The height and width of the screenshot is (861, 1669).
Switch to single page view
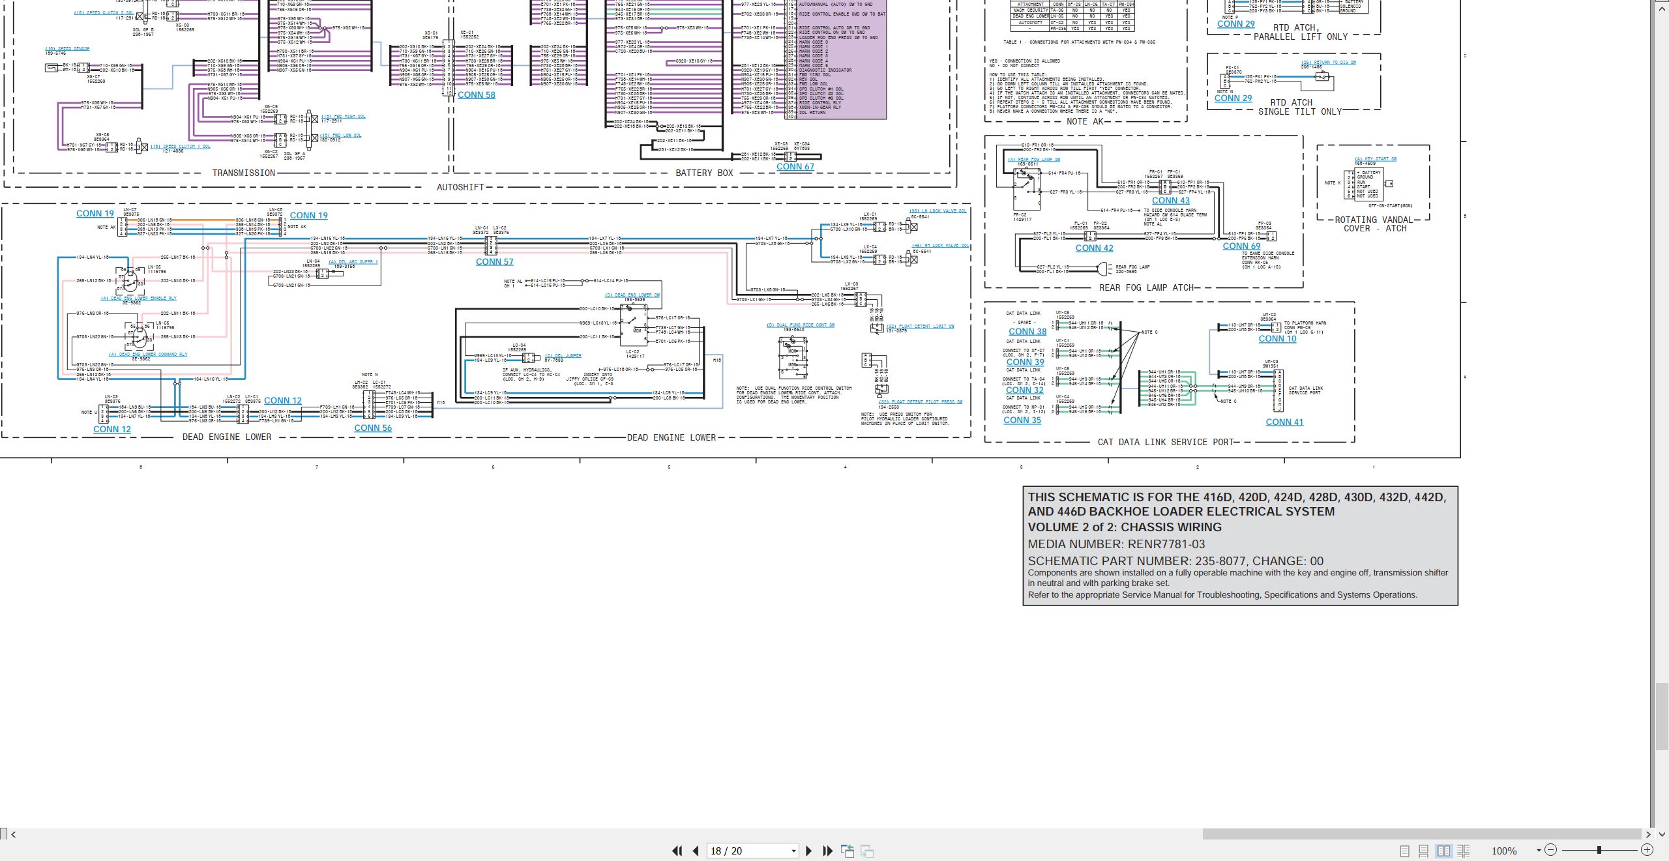[x=1405, y=851]
